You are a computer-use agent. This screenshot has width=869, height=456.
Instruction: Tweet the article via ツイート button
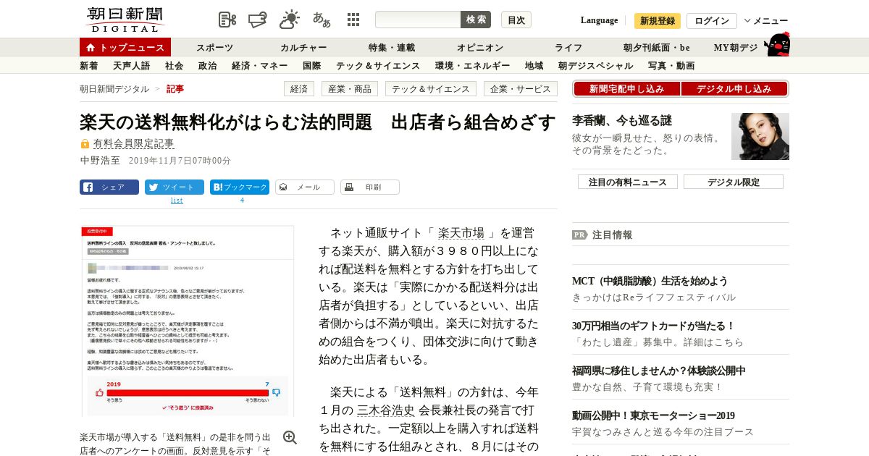point(175,187)
